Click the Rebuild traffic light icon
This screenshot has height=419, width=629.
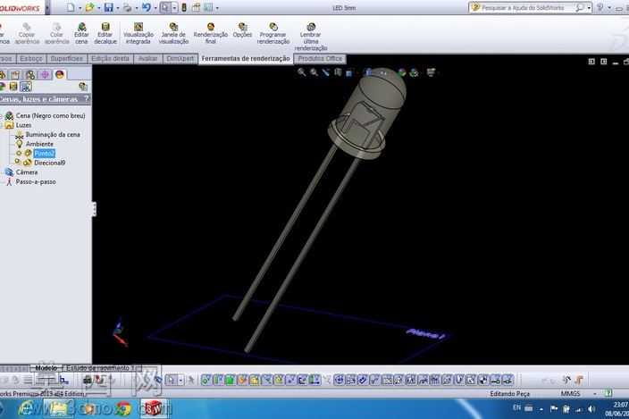(184, 7)
